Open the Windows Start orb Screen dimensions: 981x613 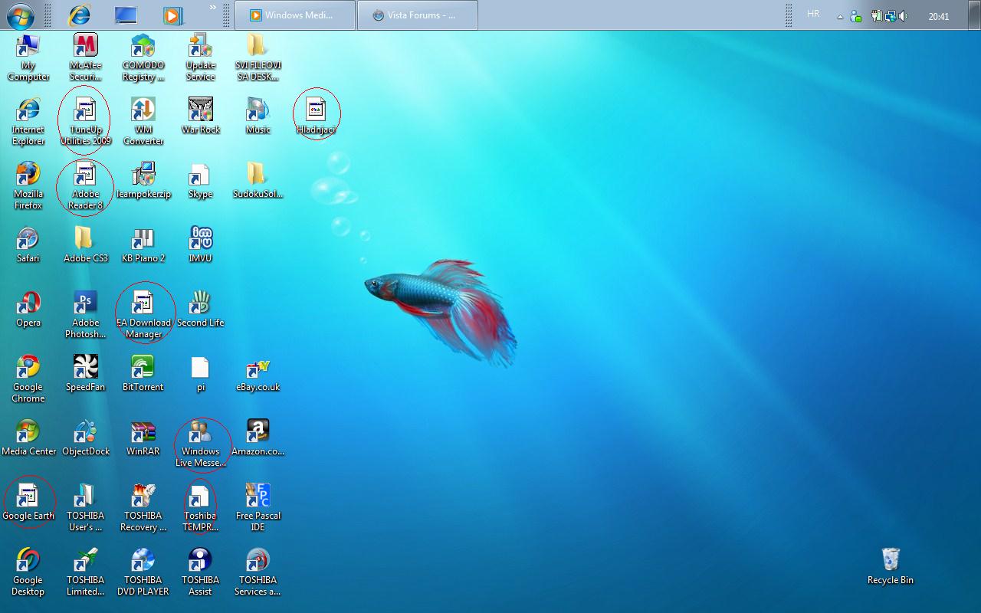point(20,15)
